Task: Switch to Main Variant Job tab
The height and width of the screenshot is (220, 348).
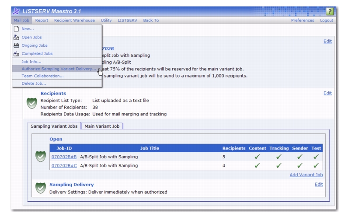Action: (x=102, y=126)
